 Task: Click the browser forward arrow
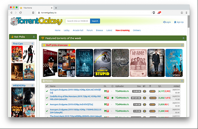(16, 13)
